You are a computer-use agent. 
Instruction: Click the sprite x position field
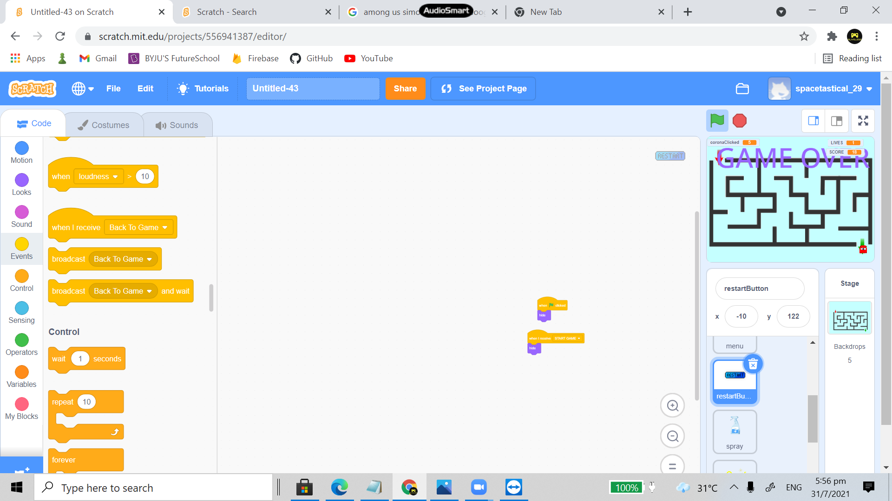click(741, 316)
